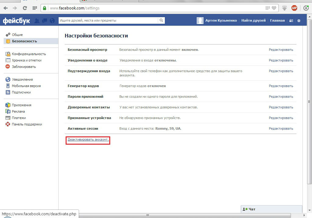Open the browser apps grid icon
312x218 pixels.
click(x=34, y=8)
